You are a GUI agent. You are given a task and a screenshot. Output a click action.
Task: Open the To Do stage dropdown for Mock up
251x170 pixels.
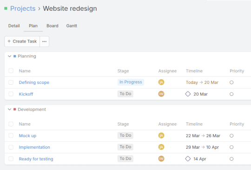[125, 135]
